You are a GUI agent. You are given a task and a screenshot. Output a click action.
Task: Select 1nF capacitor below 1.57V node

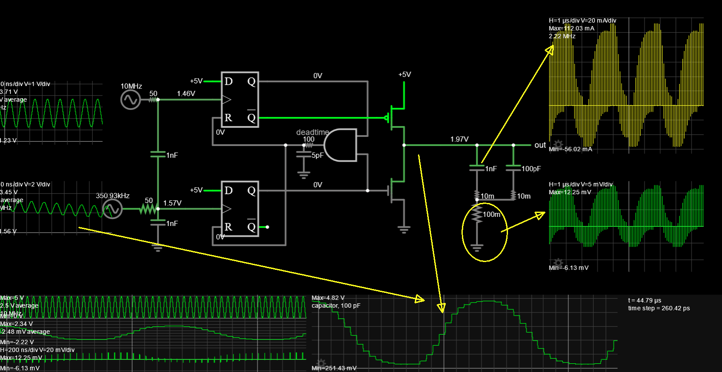click(158, 223)
